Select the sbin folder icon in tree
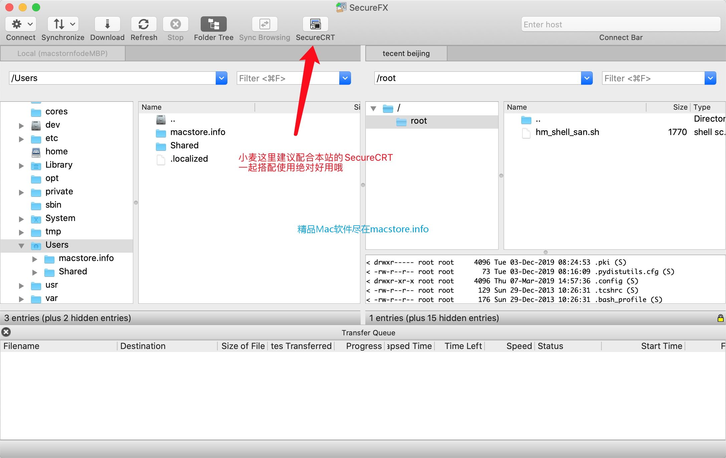Image resolution: width=726 pixels, height=458 pixels. pyautogui.click(x=36, y=206)
